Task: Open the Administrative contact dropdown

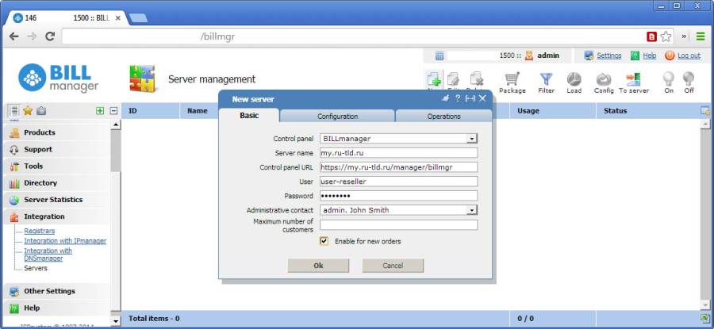Action: [x=472, y=210]
